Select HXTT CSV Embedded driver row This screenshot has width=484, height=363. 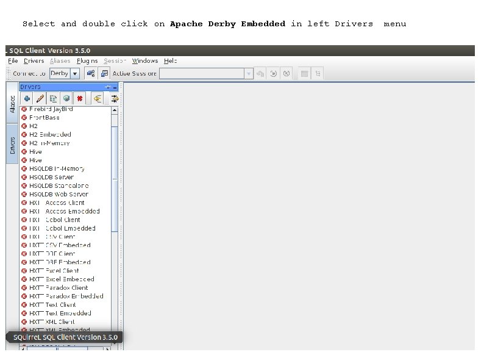65,245
